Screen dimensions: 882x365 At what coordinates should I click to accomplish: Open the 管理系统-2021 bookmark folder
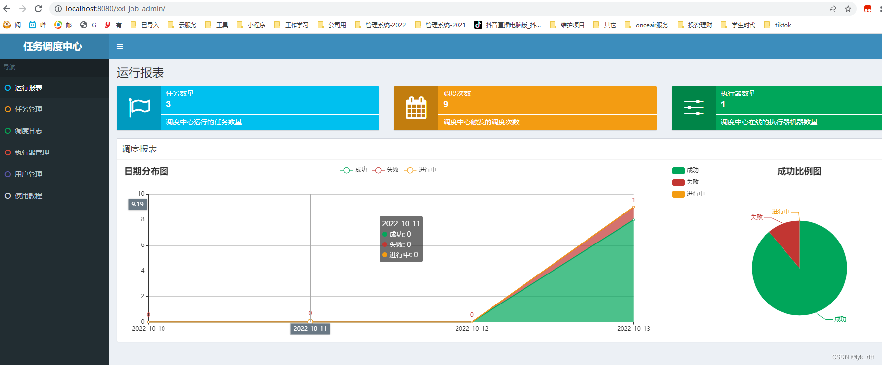tap(441, 25)
